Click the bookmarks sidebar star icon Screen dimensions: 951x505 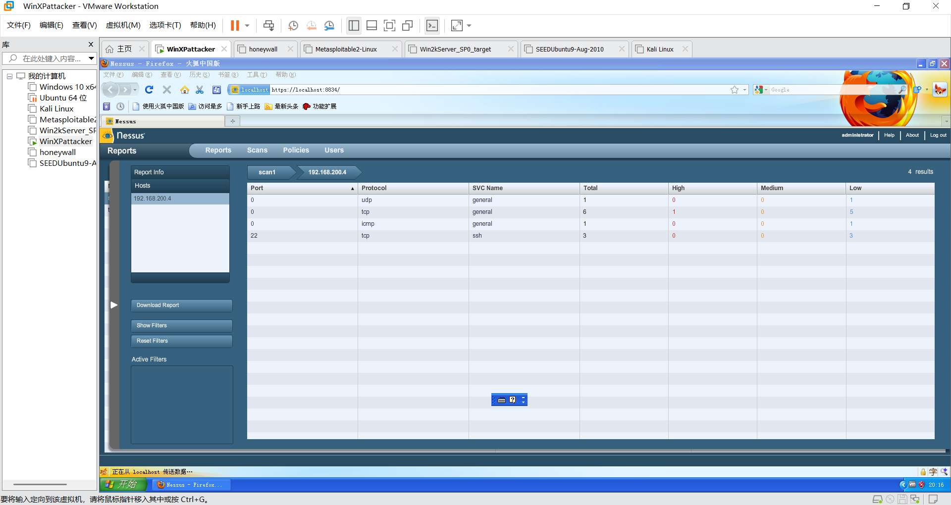(106, 106)
